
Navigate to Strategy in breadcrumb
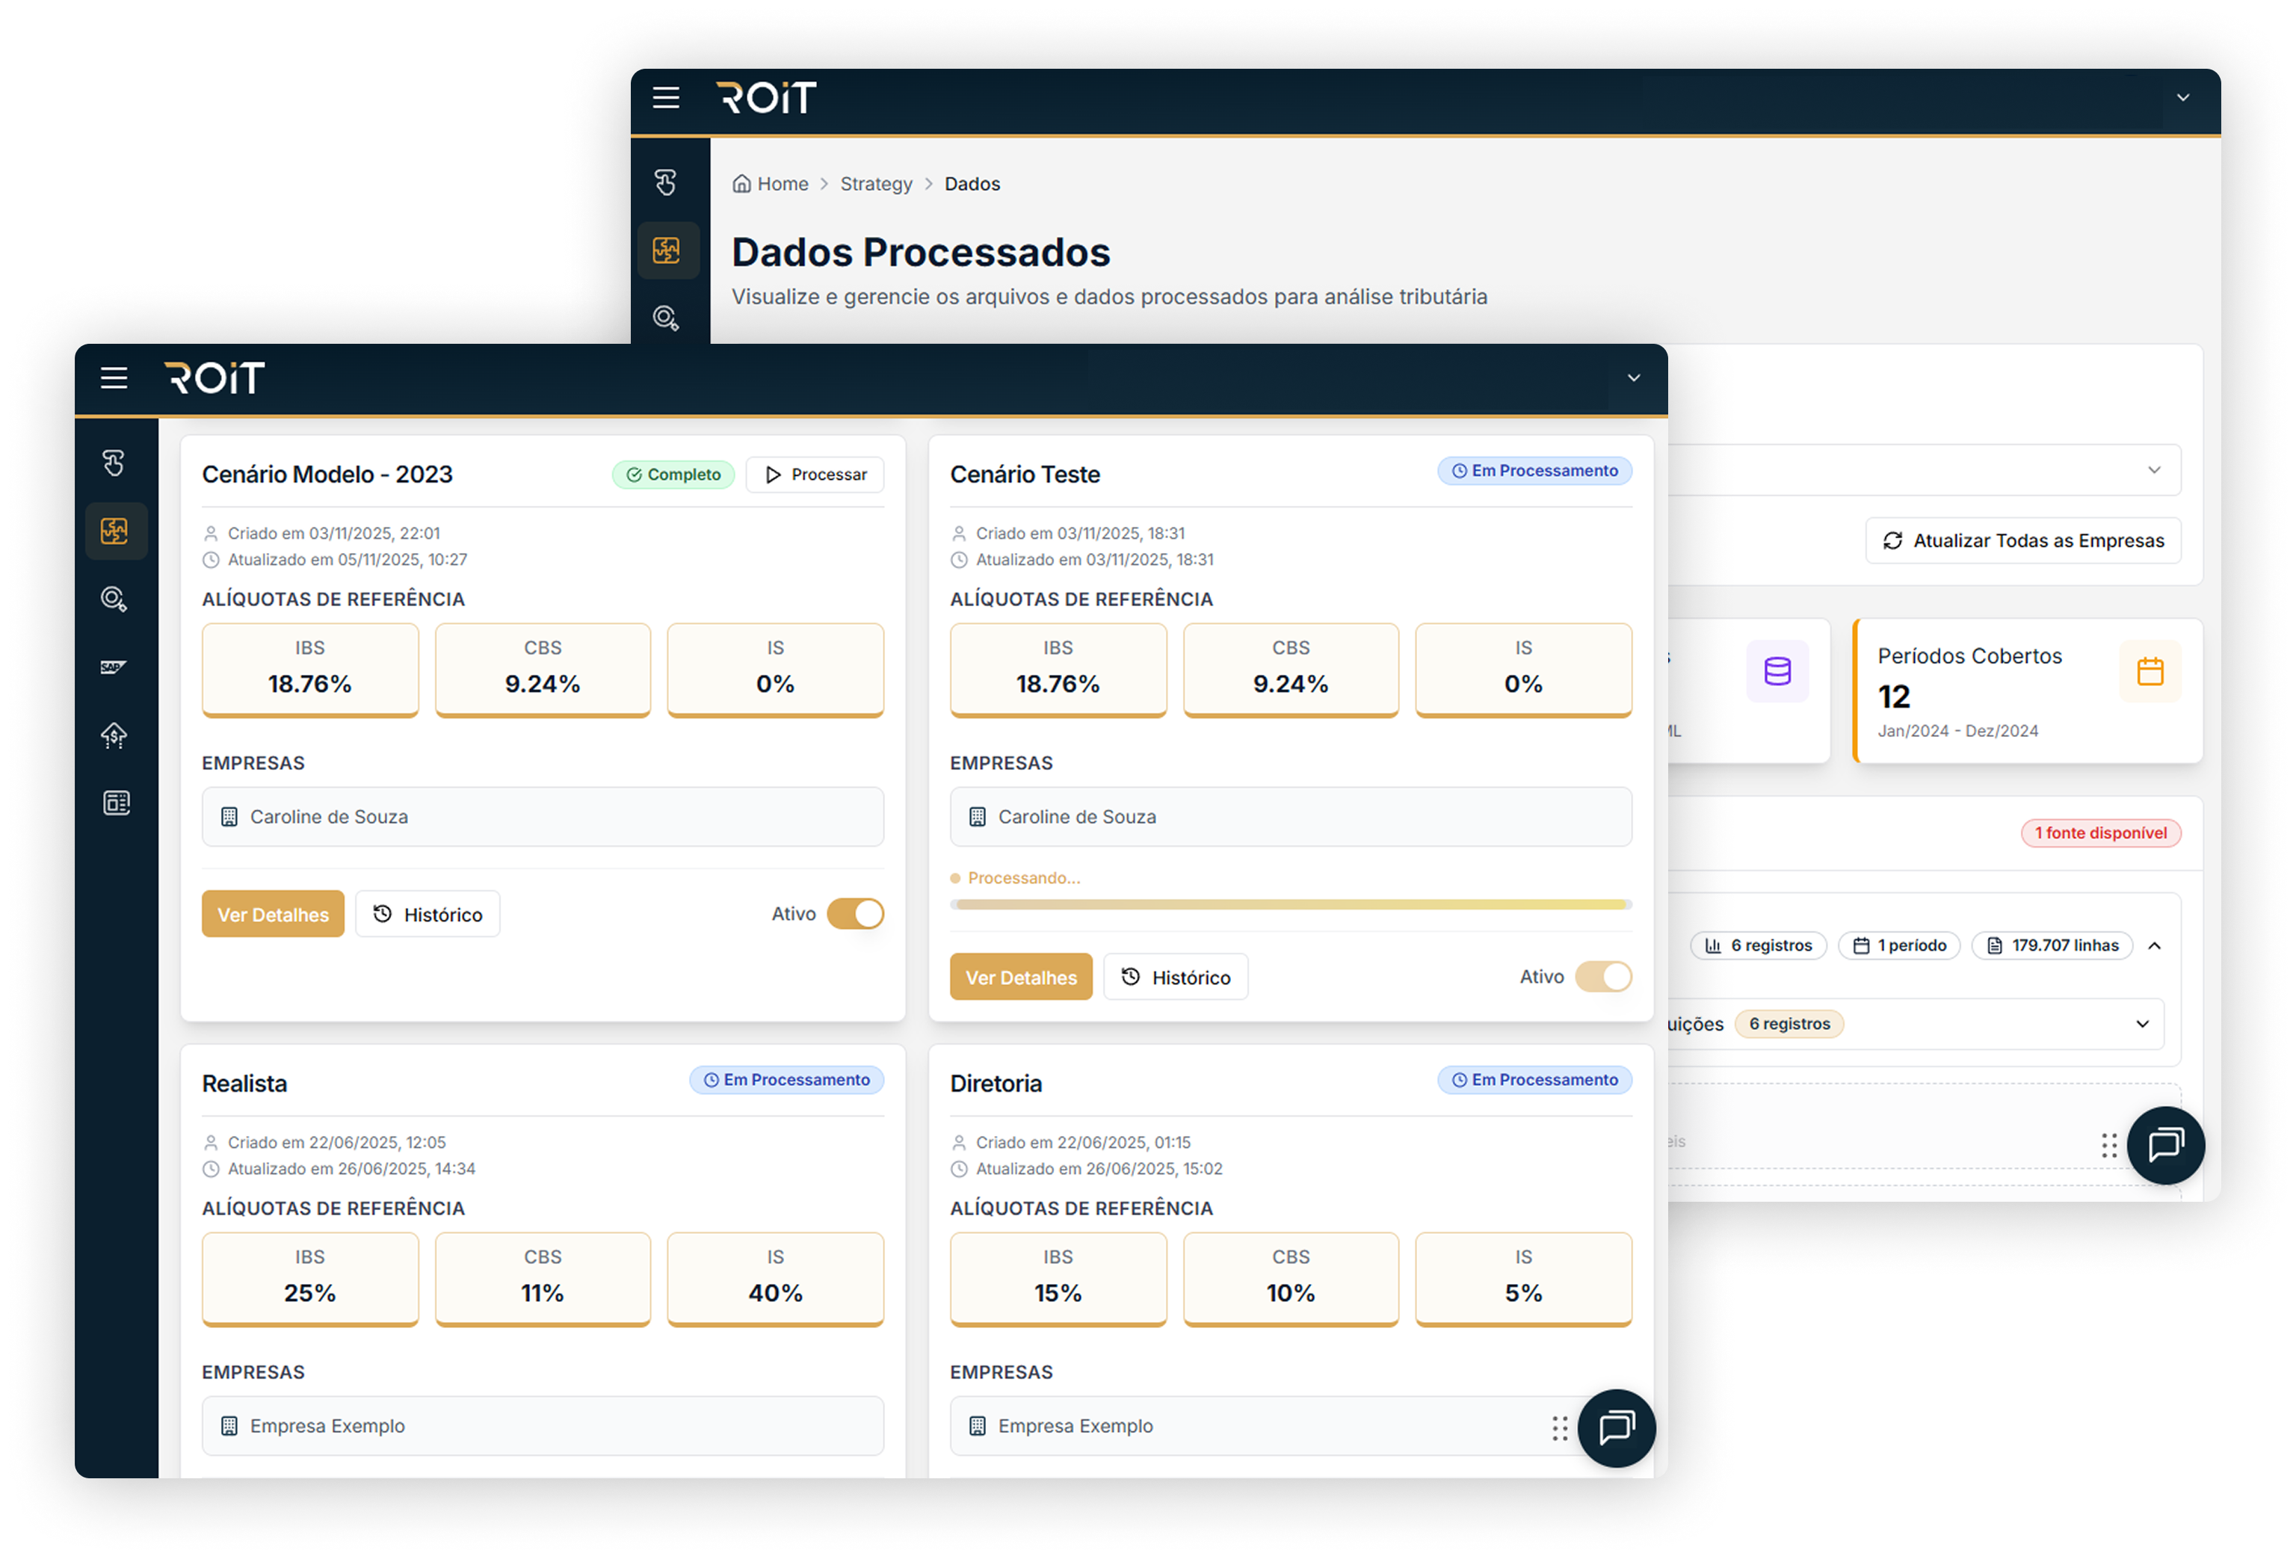875,184
